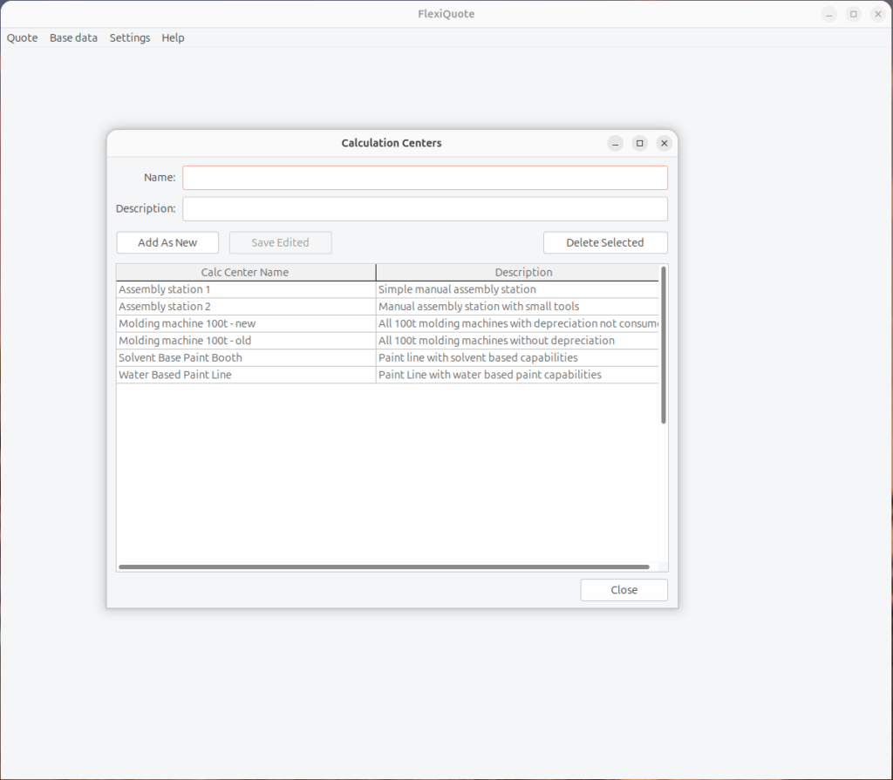Select Molding machine 100t - new row
This screenshot has width=893, height=780.
coord(245,323)
